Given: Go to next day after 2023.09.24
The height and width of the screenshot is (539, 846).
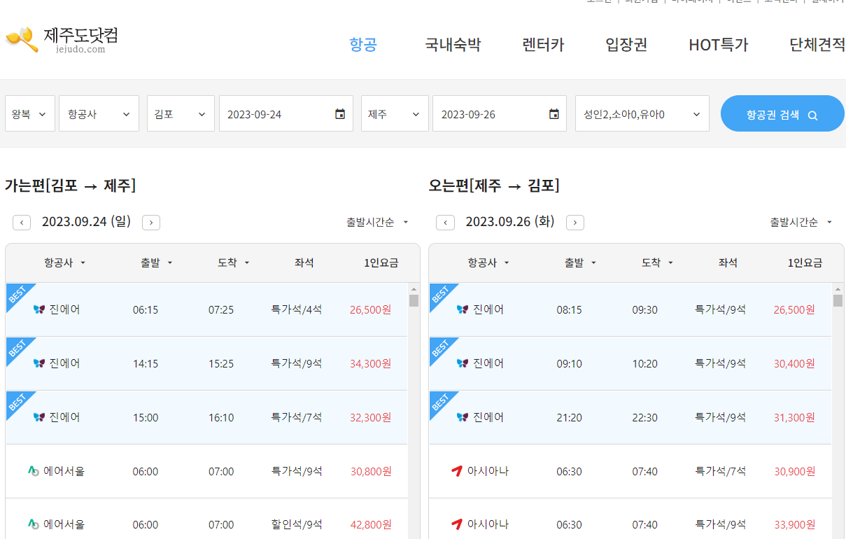Looking at the screenshot, I should (x=151, y=223).
